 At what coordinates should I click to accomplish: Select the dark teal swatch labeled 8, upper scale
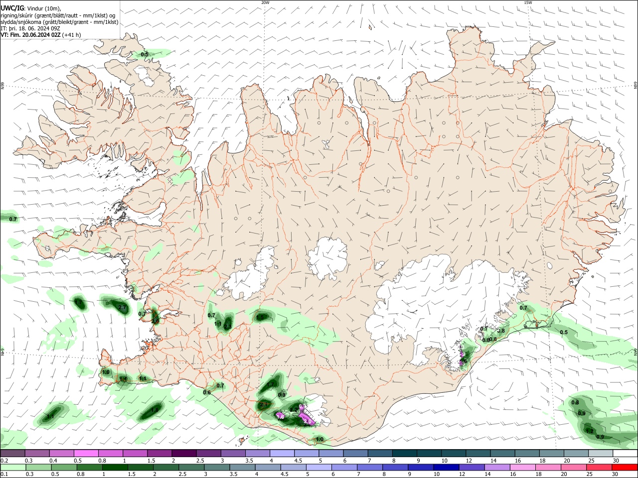pyautogui.click(x=405, y=453)
